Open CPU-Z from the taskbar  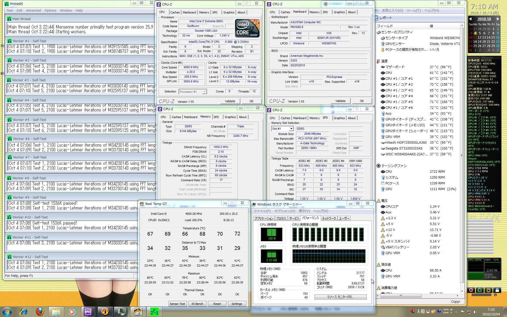[88, 312]
